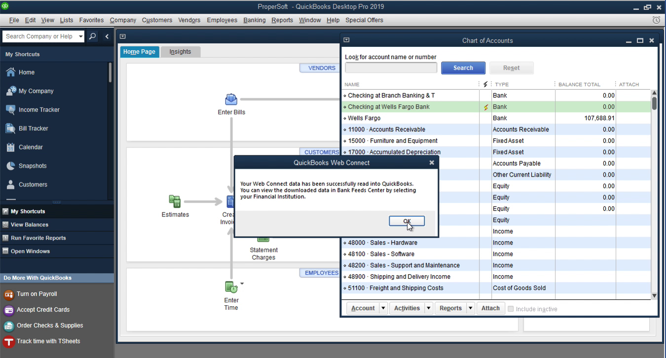Click the reminders clock icon in menu bar
Image resolution: width=666 pixels, height=358 pixels.
pos(656,20)
